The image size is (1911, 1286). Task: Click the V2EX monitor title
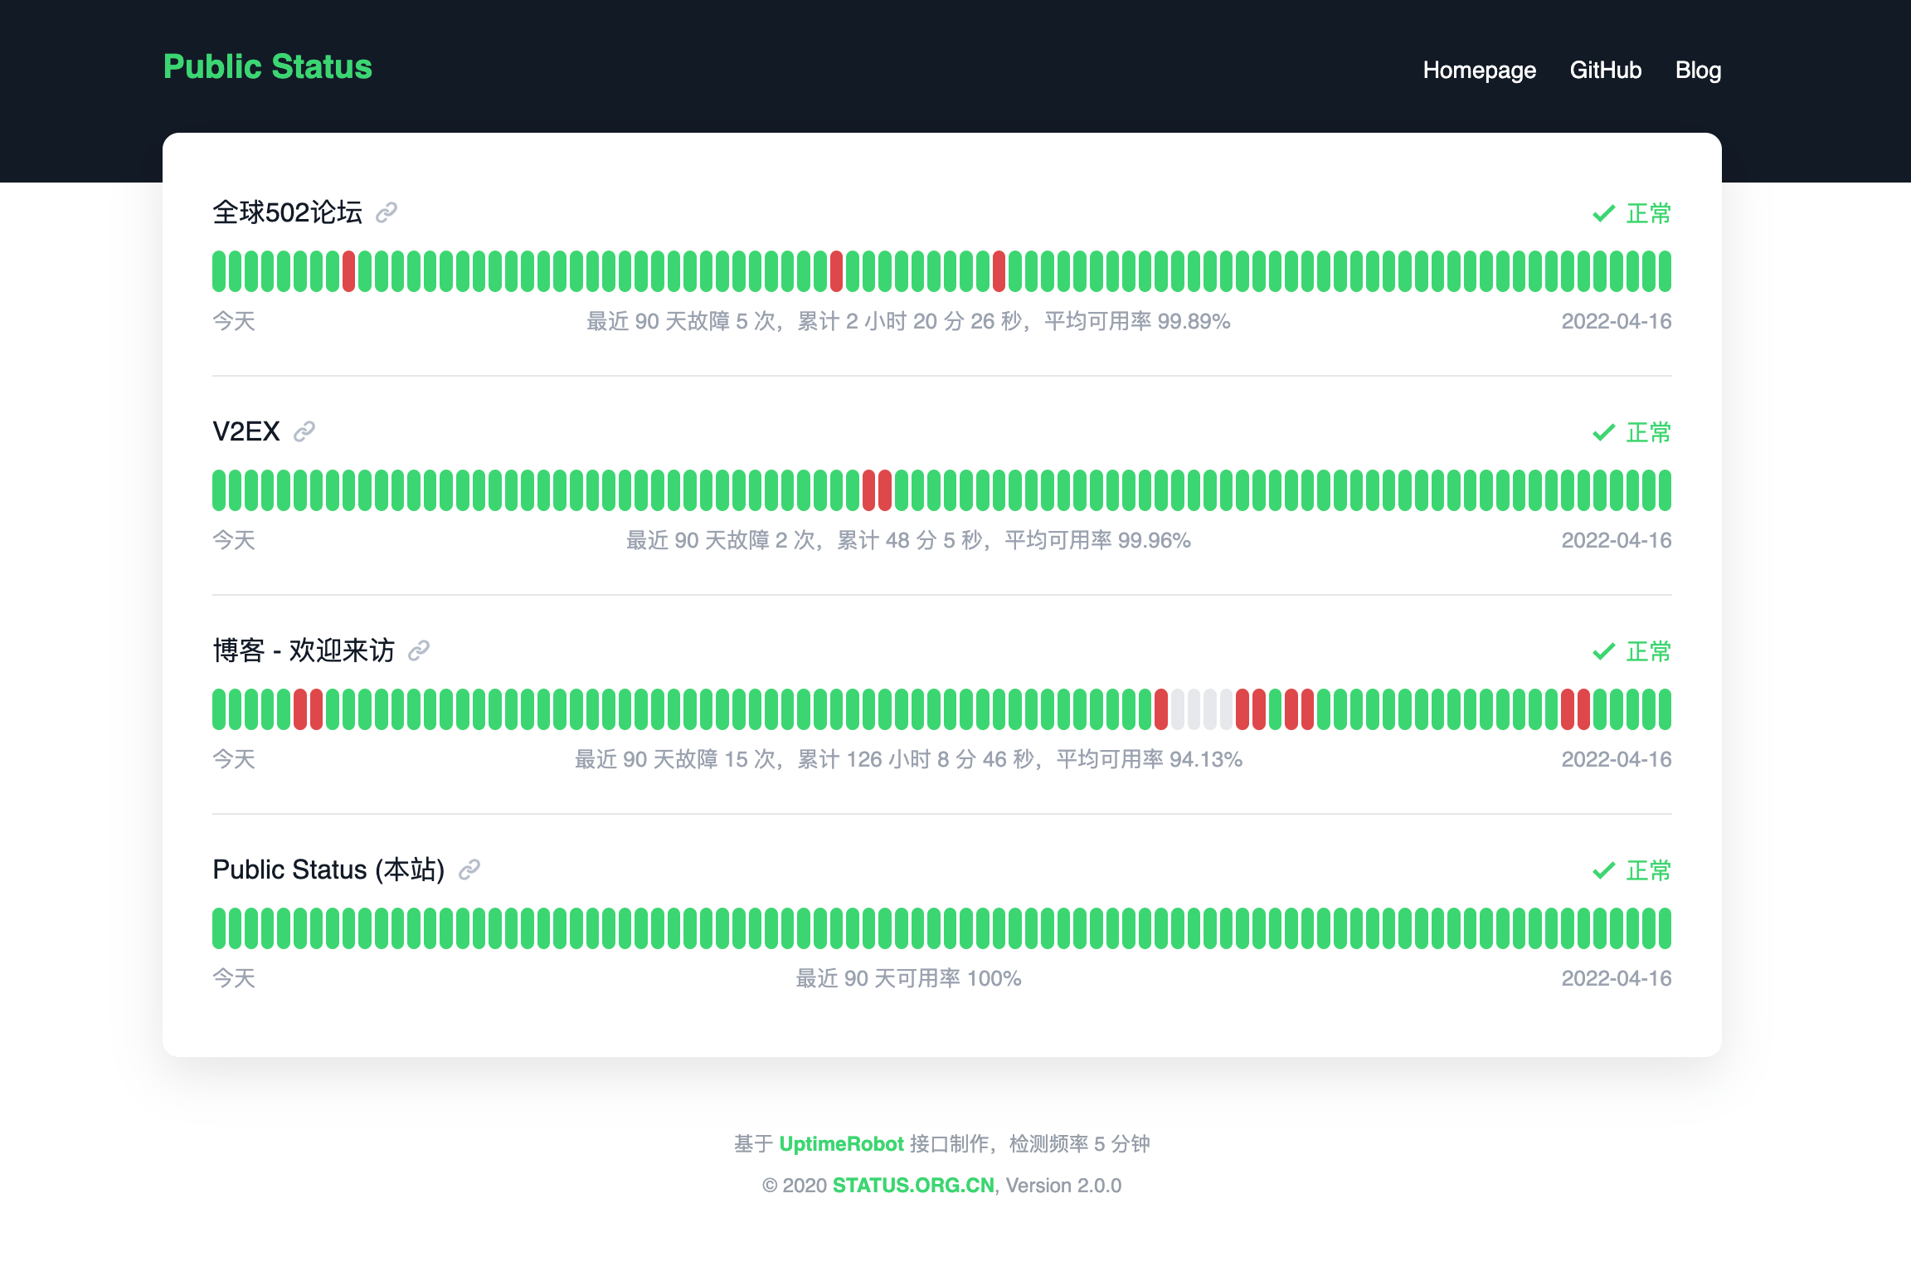click(x=246, y=431)
